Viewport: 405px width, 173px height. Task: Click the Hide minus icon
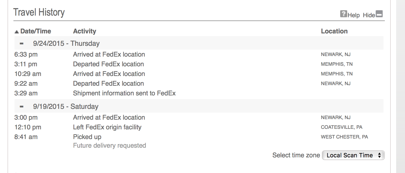(379, 14)
